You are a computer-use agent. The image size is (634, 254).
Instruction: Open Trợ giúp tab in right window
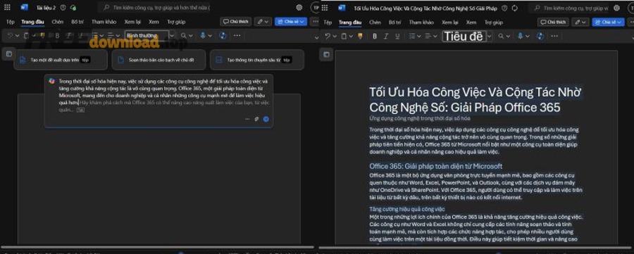click(493, 23)
